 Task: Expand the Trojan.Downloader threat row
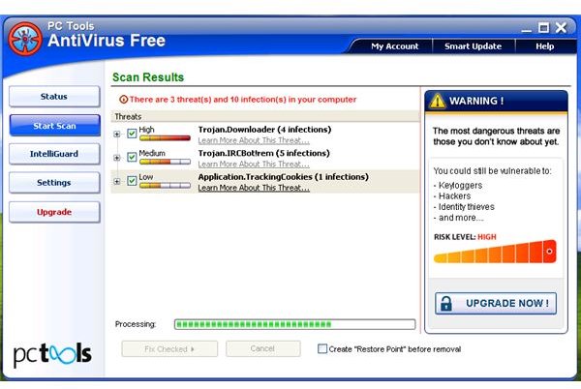tap(117, 134)
